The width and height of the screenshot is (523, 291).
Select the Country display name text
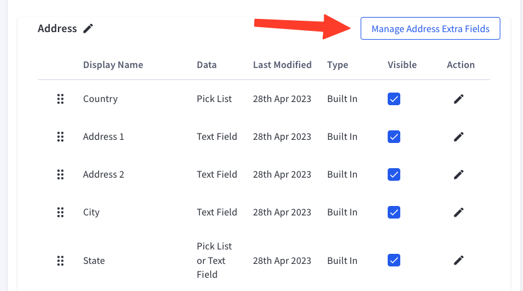pos(101,99)
